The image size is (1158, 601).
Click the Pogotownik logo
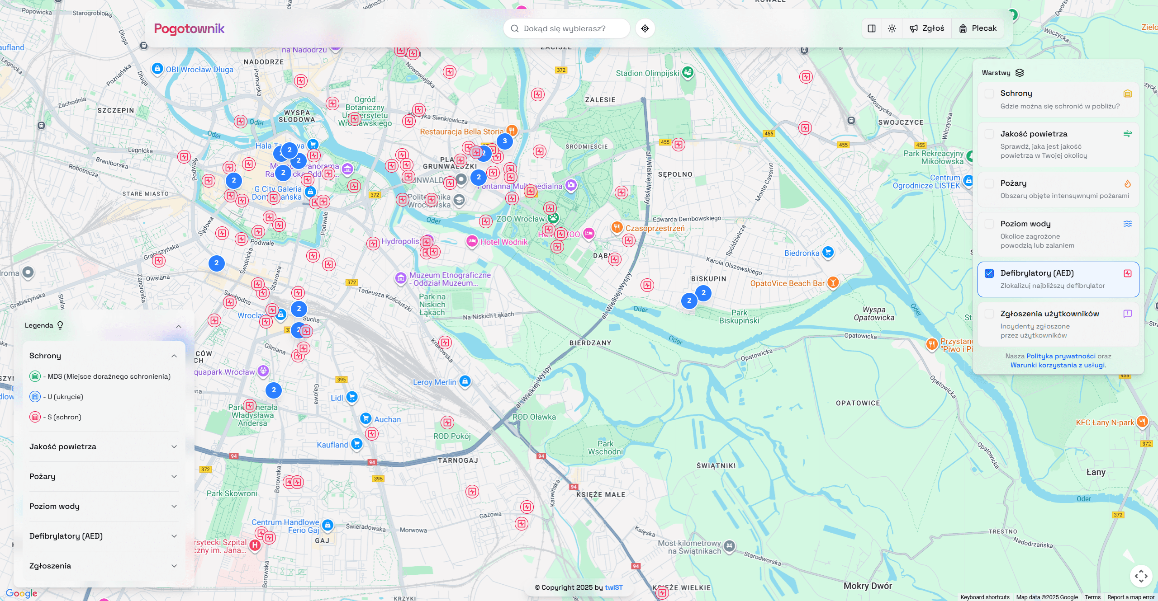point(189,28)
